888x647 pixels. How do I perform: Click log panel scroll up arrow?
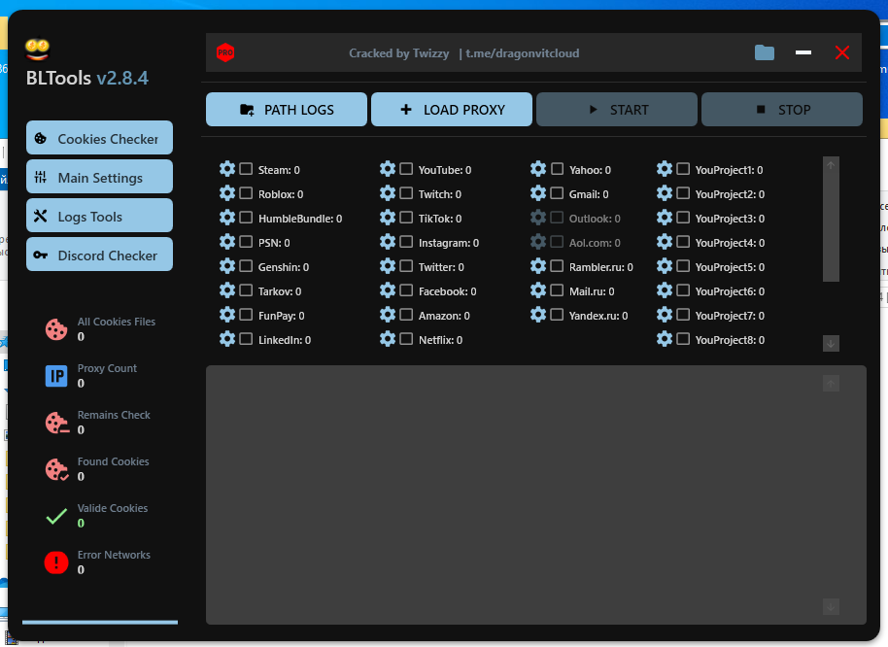coord(831,384)
